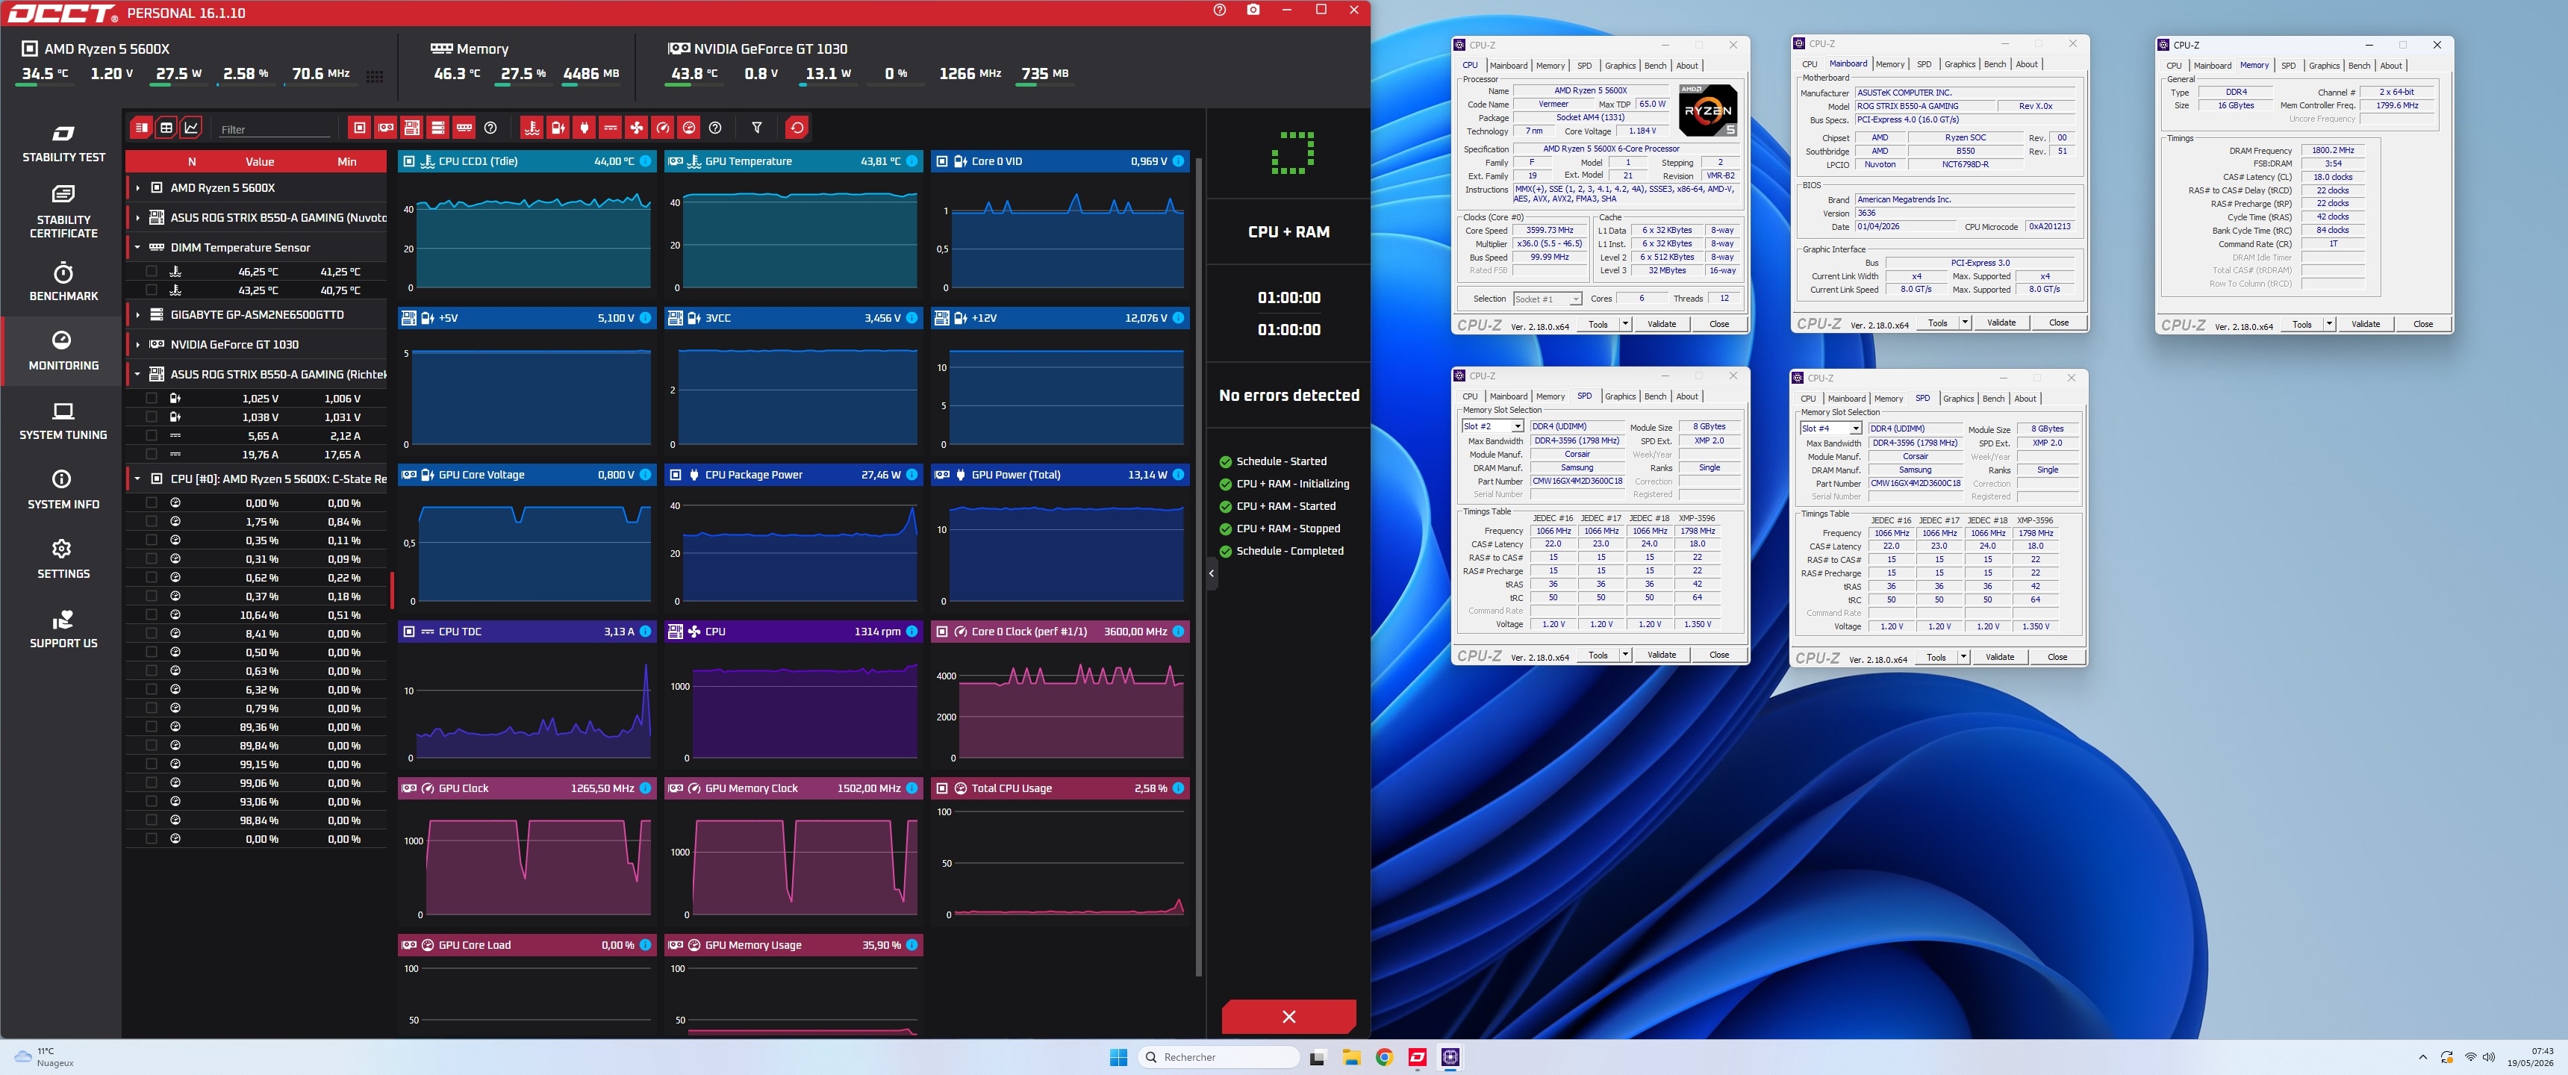Collapse the CPU [#0] C-State Residency group
The image size is (2568, 1075).
tap(137, 479)
